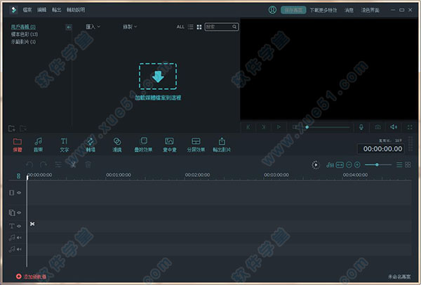The width and height of the screenshot is (421, 285).
Task: Toggle visibility of the text track
Action: click(x=19, y=226)
